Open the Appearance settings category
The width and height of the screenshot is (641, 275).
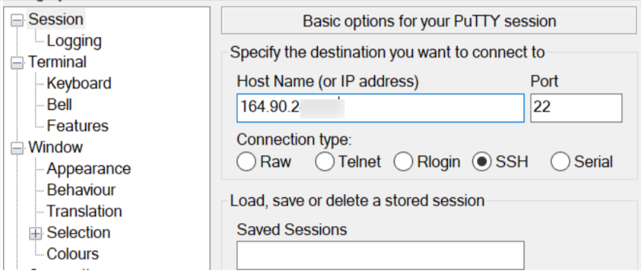pos(88,168)
